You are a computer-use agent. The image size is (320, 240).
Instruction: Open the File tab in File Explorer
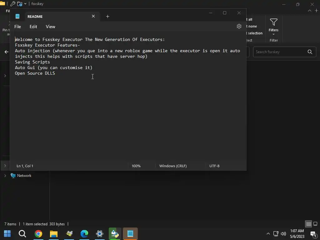tap(8, 11)
